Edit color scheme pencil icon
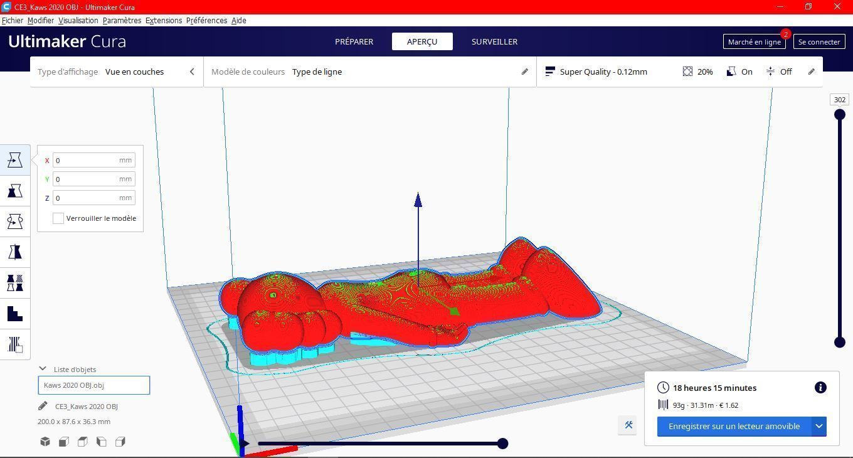Image resolution: width=853 pixels, height=458 pixels. [x=525, y=72]
